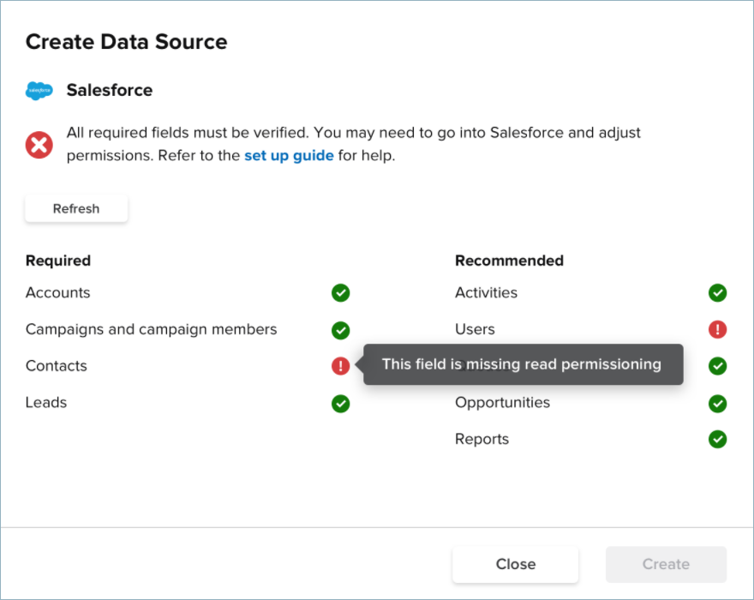Select 'Campaigns and campaign members' label
The image size is (754, 600).
pyautogui.click(x=151, y=329)
